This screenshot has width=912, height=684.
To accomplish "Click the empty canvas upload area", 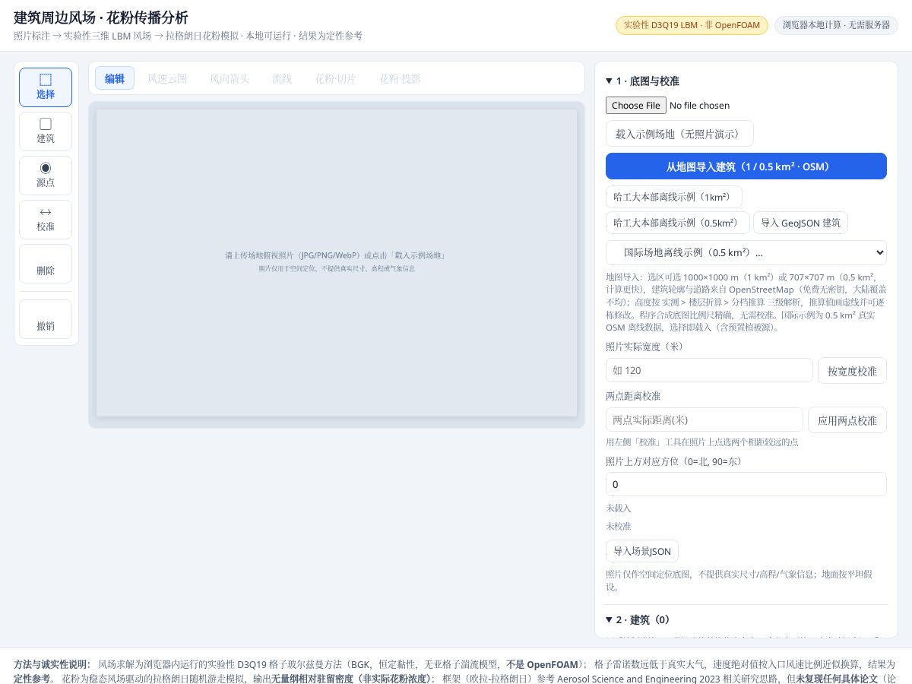I will pos(337,263).
